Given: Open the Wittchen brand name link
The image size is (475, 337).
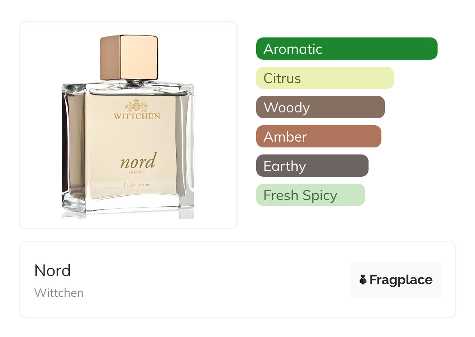Looking at the screenshot, I should 59,293.
